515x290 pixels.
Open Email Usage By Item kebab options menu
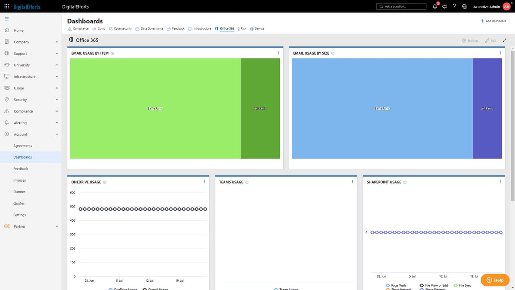(279, 53)
